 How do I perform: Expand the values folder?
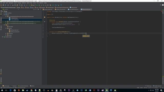6,35
